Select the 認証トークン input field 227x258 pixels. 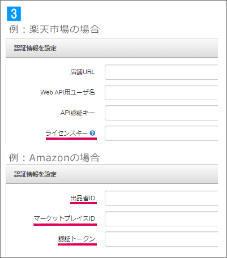[161, 239]
